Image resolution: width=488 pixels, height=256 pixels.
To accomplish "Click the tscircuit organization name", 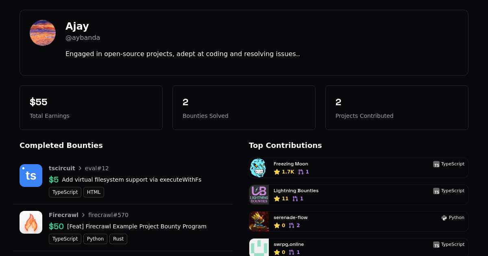I will click(62, 168).
